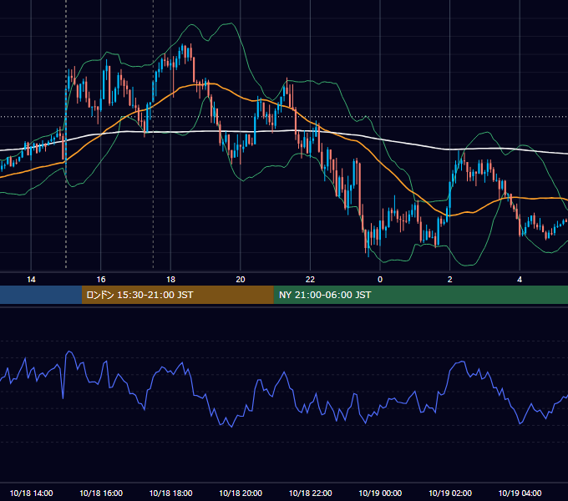
Task: Click the 10/18 20:00 time label
Action: click(241, 493)
